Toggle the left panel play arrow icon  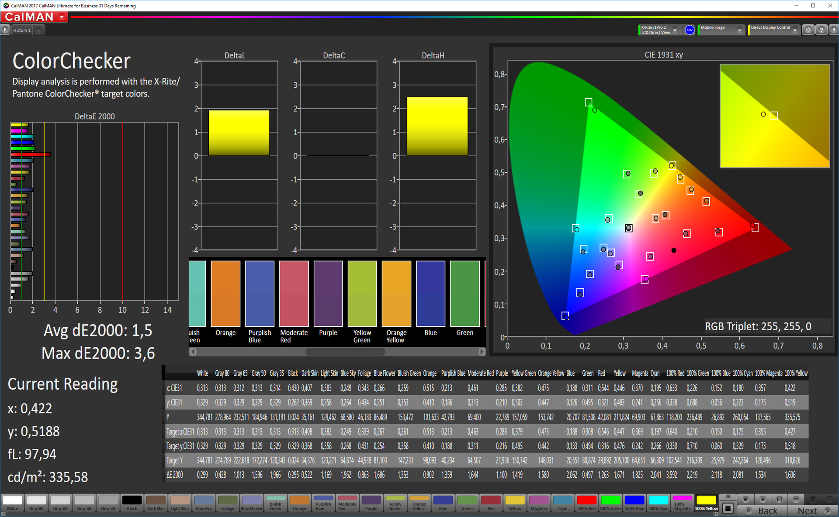click(x=5, y=30)
